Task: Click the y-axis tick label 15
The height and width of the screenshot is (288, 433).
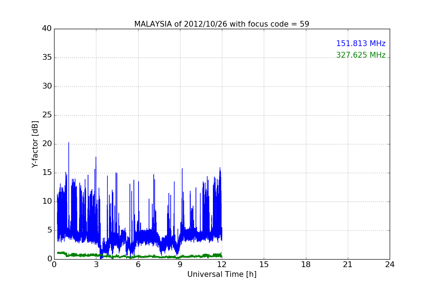Action: coord(47,173)
